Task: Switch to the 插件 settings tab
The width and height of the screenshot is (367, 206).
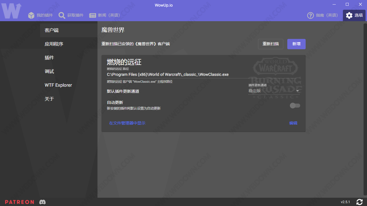Action: click(x=49, y=58)
